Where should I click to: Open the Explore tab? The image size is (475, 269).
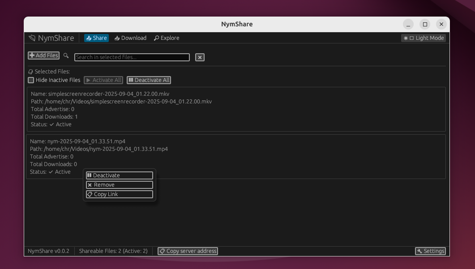167,38
